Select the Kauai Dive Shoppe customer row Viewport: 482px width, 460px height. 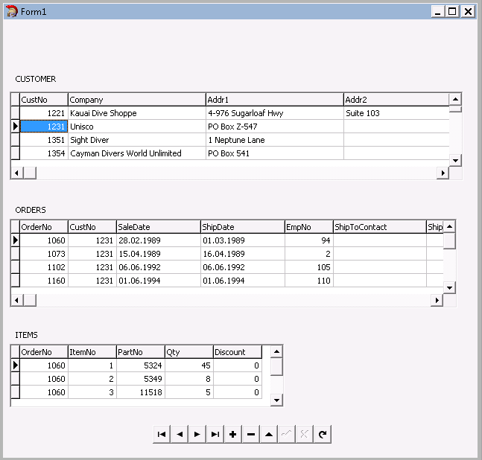230,113
